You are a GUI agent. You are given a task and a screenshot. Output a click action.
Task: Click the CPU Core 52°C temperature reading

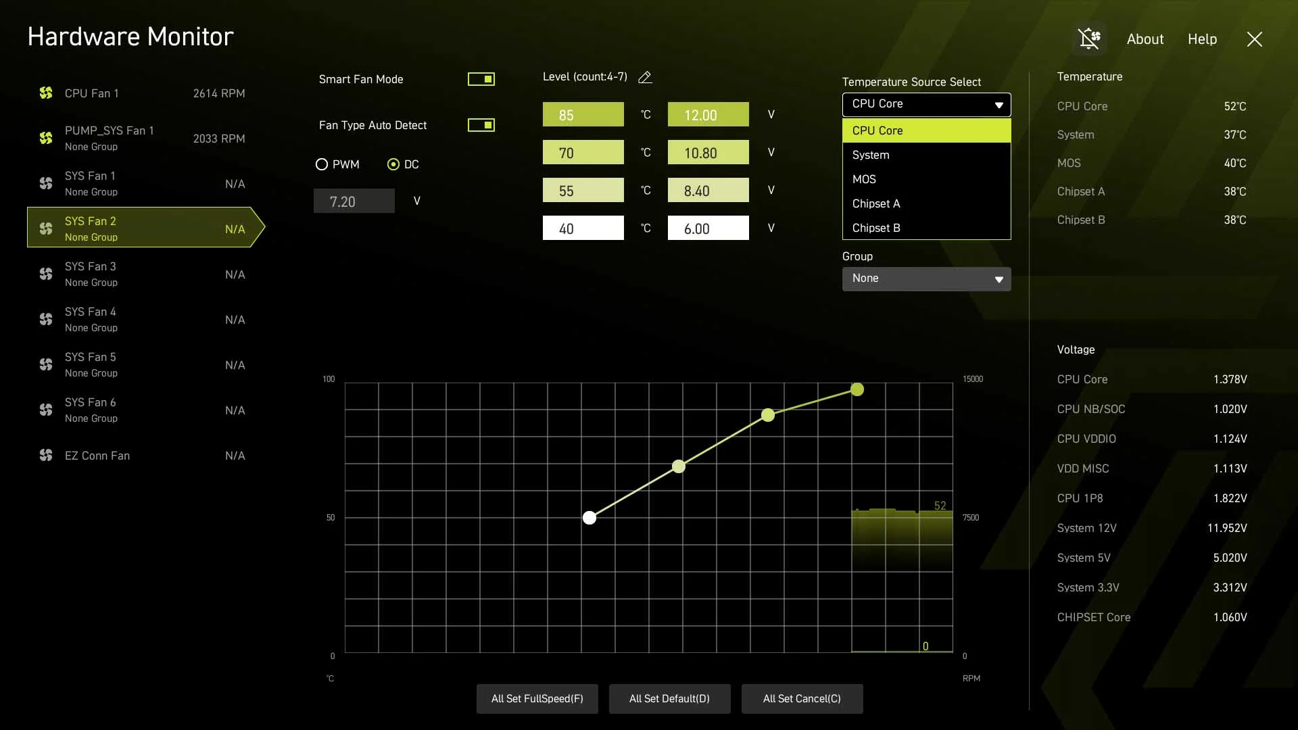pyautogui.click(x=1234, y=106)
